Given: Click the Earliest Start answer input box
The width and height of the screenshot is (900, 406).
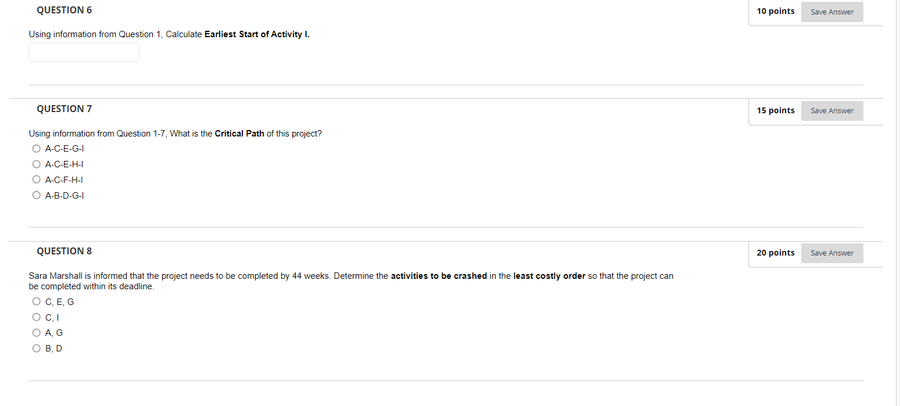Looking at the screenshot, I should pyautogui.click(x=83, y=52).
